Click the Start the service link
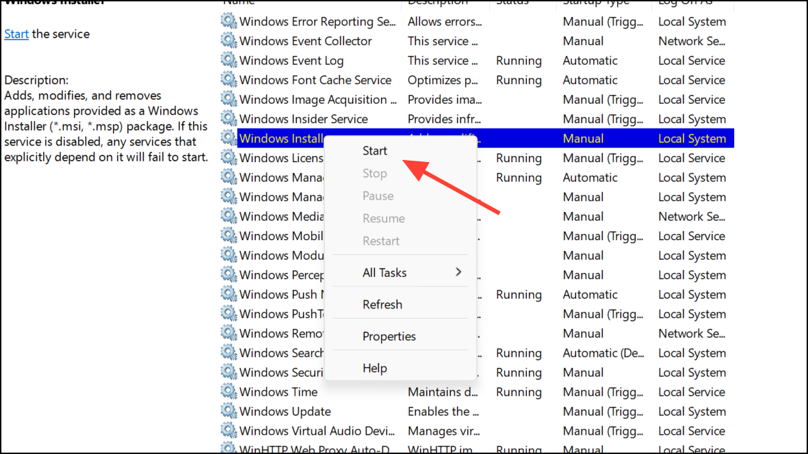The width and height of the screenshot is (808, 454). tap(16, 34)
